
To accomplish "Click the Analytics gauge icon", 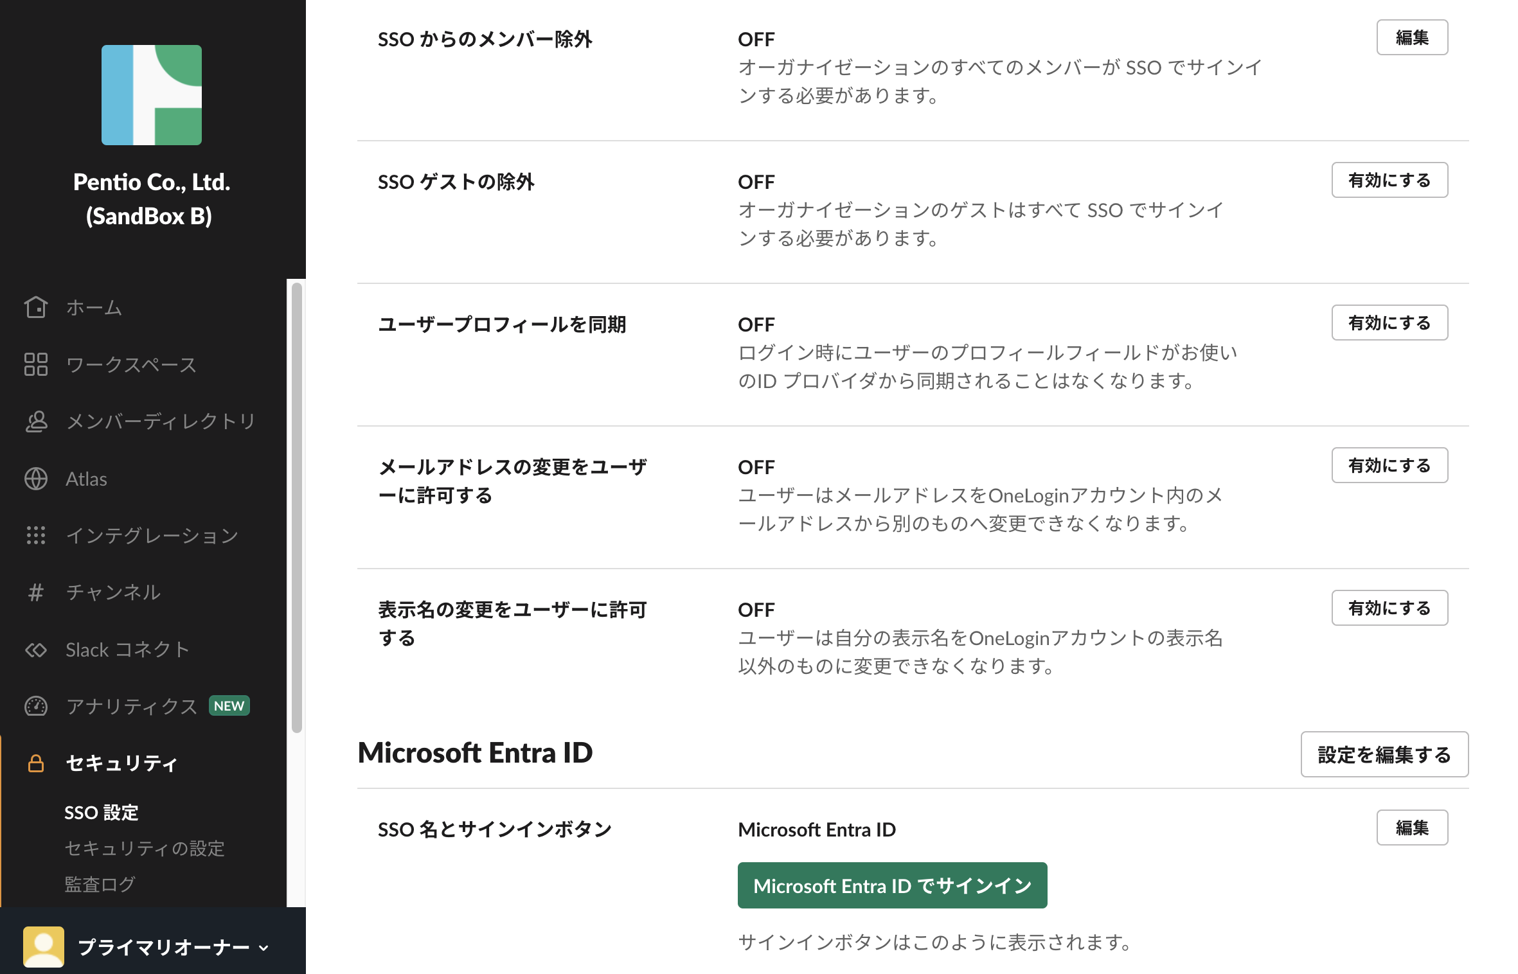I will tap(36, 706).
